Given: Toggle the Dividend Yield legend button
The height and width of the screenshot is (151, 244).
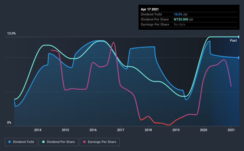Looking at the screenshot, I should pos(21,142).
